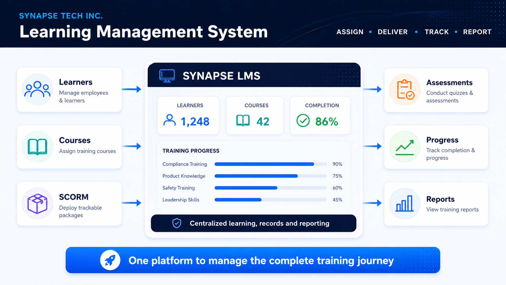This screenshot has height=285, width=506.
Task: Click the Leadership Skills label
Action: tap(181, 200)
